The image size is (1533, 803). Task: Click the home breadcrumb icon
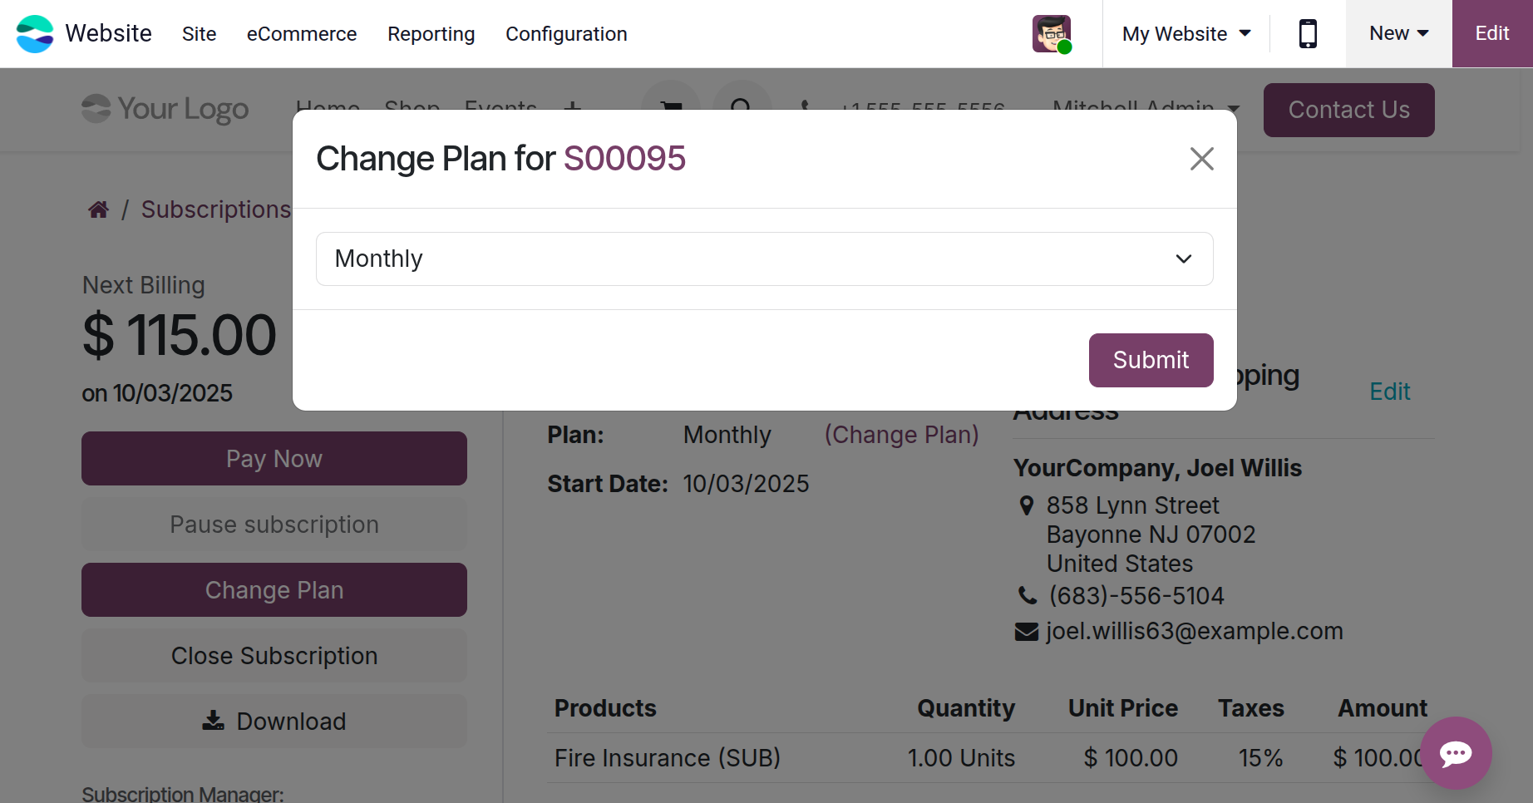pos(99,209)
